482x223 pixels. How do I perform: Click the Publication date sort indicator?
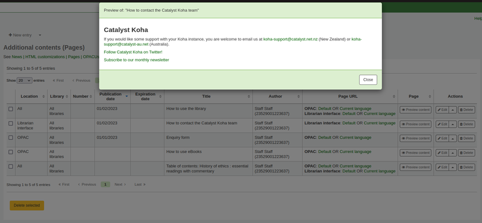click(x=127, y=96)
